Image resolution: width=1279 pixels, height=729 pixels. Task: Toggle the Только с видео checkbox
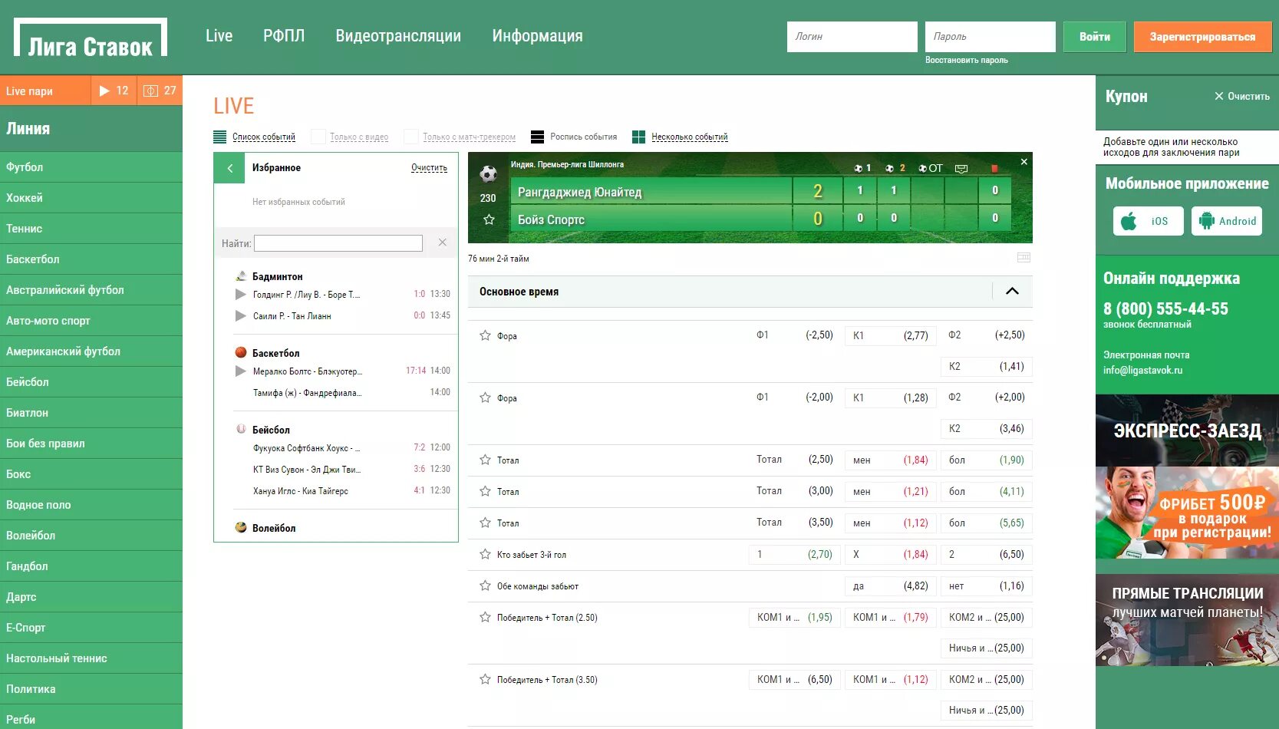click(318, 137)
